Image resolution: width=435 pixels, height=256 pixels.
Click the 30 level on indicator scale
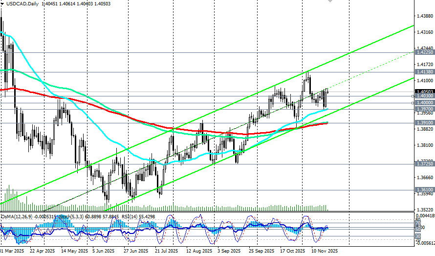[418, 236]
